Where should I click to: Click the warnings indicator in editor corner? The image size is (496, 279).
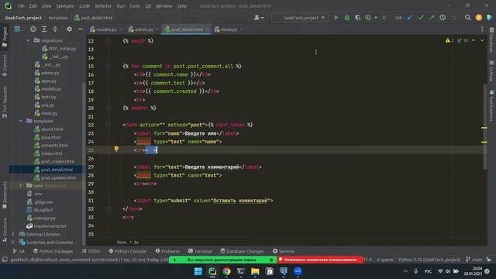click(449, 40)
